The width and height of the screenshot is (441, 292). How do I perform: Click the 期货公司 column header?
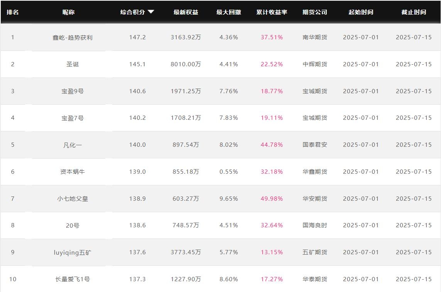[315, 12]
